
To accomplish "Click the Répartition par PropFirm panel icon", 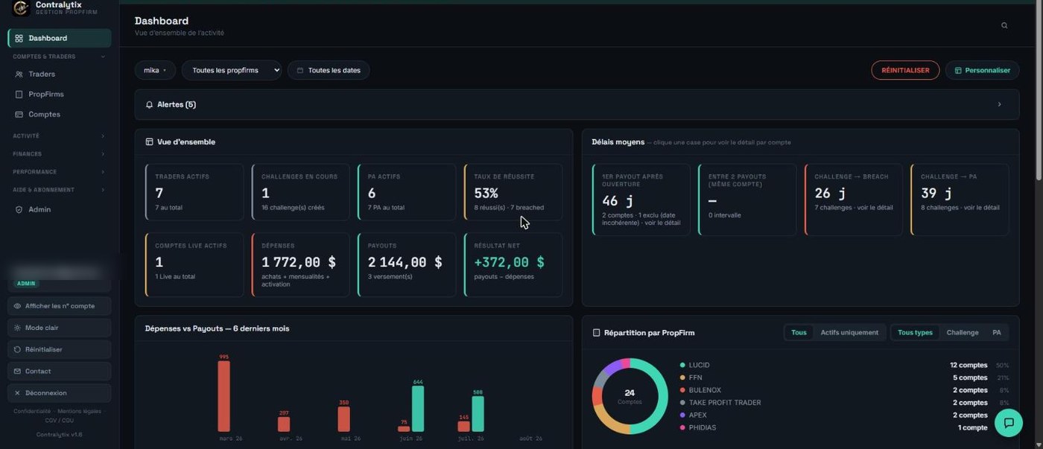I will (596, 333).
